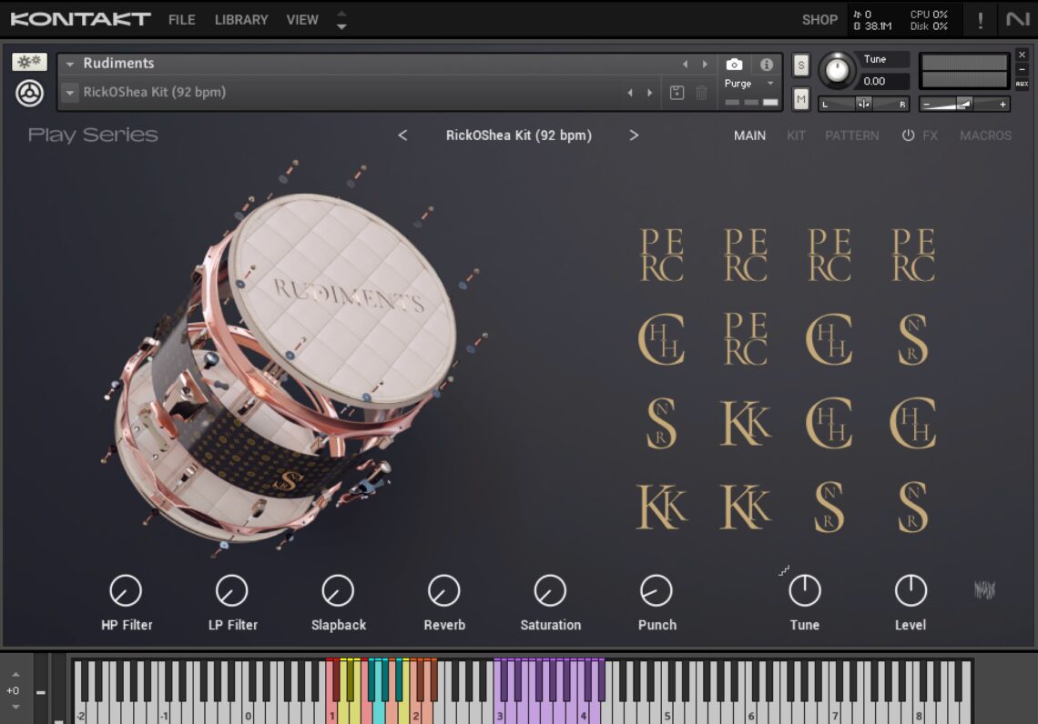This screenshot has width=1038, height=724.
Task: Click the exclamation mark alert icon
Action: [x=981, y=20]
